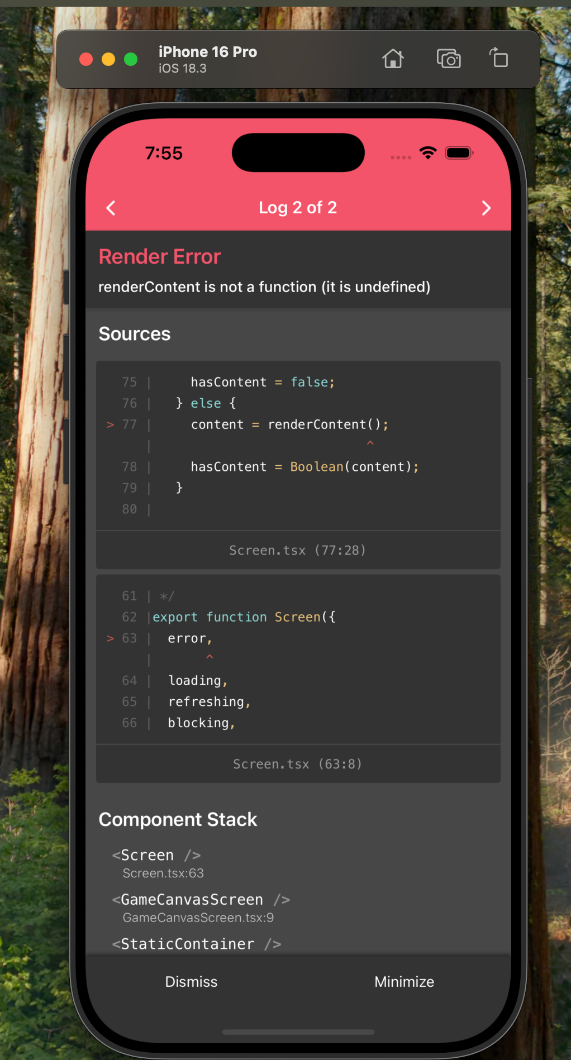Screen dimensions: 571x1060
Task: Dismiss the render error log
Action: coord(191,981)
